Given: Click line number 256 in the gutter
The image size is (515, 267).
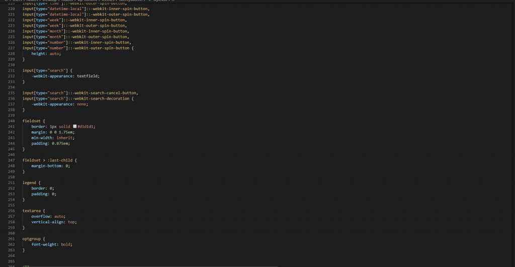Looking at the screenshot, I should 11,211.
